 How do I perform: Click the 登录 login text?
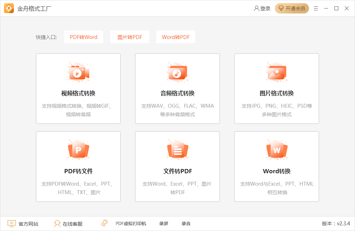(x=265, y=9)
